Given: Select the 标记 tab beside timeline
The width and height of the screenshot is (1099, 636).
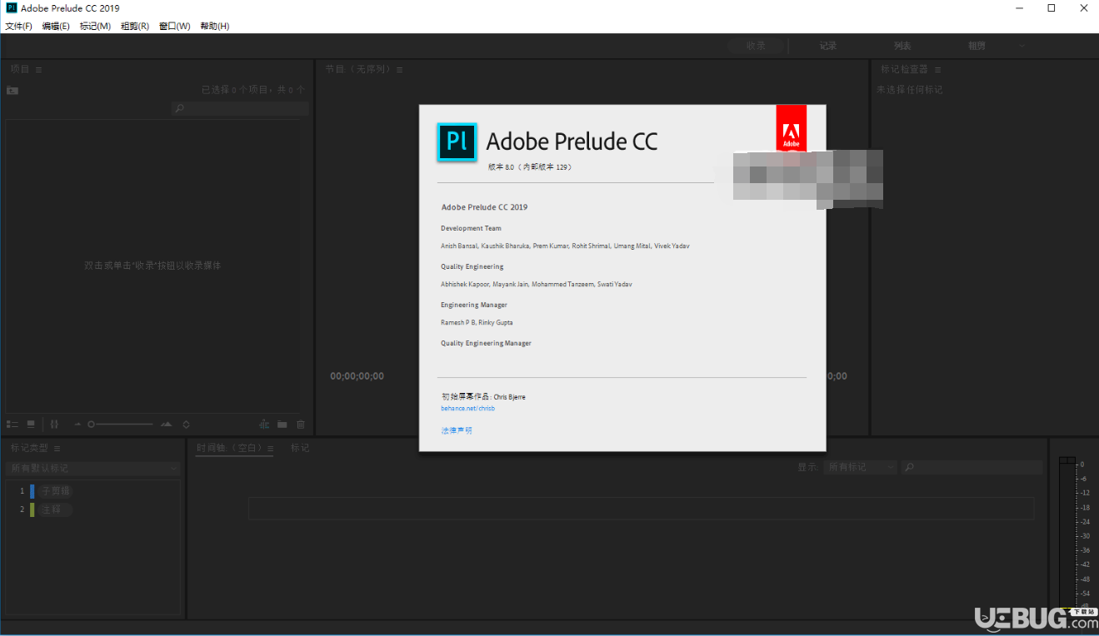Looking at the screenshot, I should coord(300,448).
